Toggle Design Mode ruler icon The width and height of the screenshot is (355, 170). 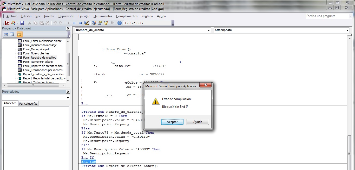[x=87, y=23]
